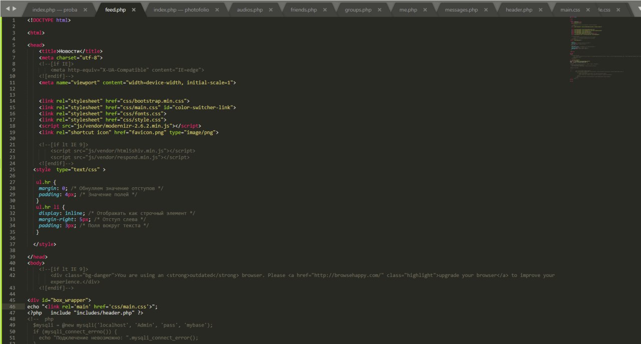Image resolution: width=641 pixels, height=344 pixels.
Task: Close the messages.php tab
Action: [486, 10]
